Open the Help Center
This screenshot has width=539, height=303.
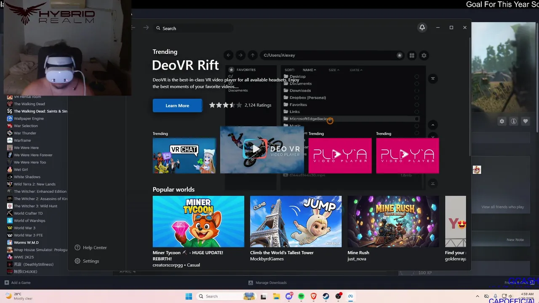(x=91, y=247)
